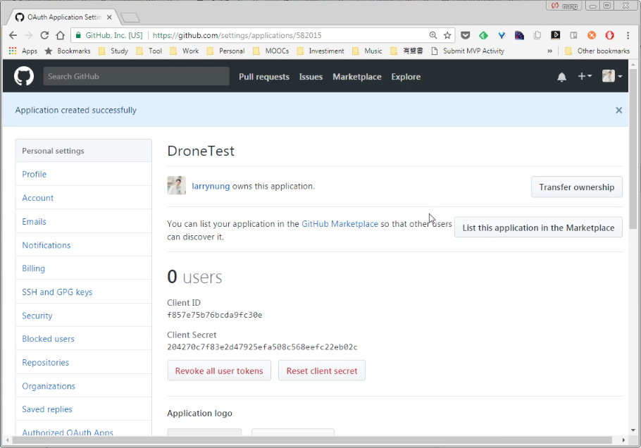641x448 pixels.
Task: Click the zoom magnifier icon in address bar
Action: click(433, 35)
